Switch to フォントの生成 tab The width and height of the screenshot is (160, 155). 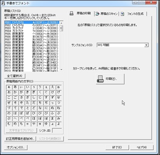tap(134, 14)
